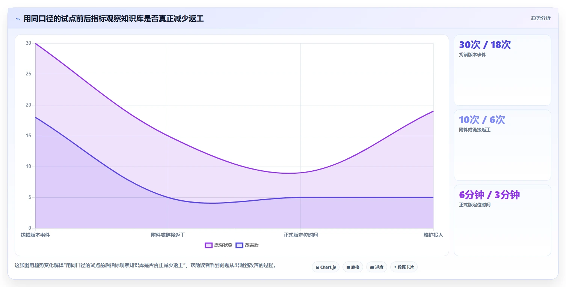
Task: Toggle the 改善后 series in chart legend
Action: coord(247,245)
